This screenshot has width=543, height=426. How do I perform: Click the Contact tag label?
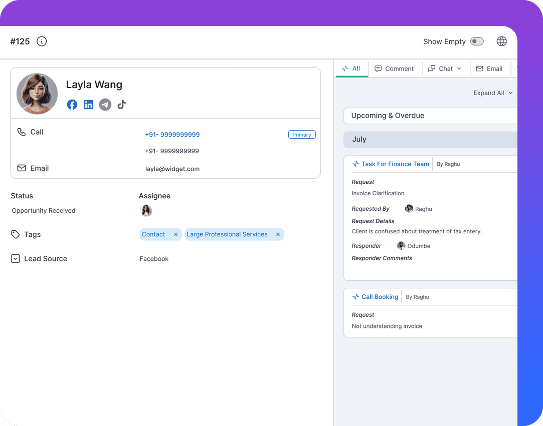pyautogui.click(x=153, y=234)
